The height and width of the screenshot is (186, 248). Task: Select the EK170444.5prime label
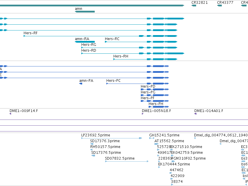tap(174, 164)
